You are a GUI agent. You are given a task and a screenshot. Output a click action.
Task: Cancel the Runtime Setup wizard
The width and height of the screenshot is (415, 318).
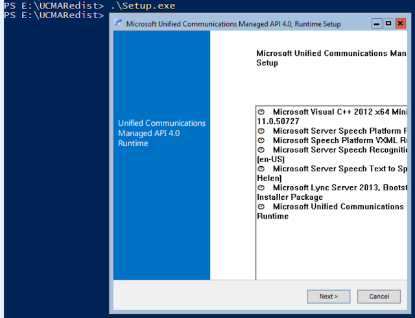click(379, 297)
